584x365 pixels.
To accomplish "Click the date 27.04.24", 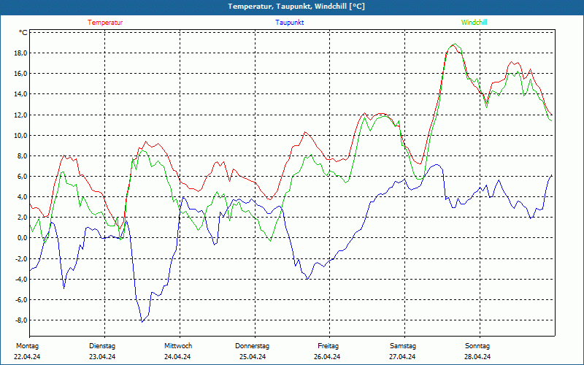I will coord(402,357).
